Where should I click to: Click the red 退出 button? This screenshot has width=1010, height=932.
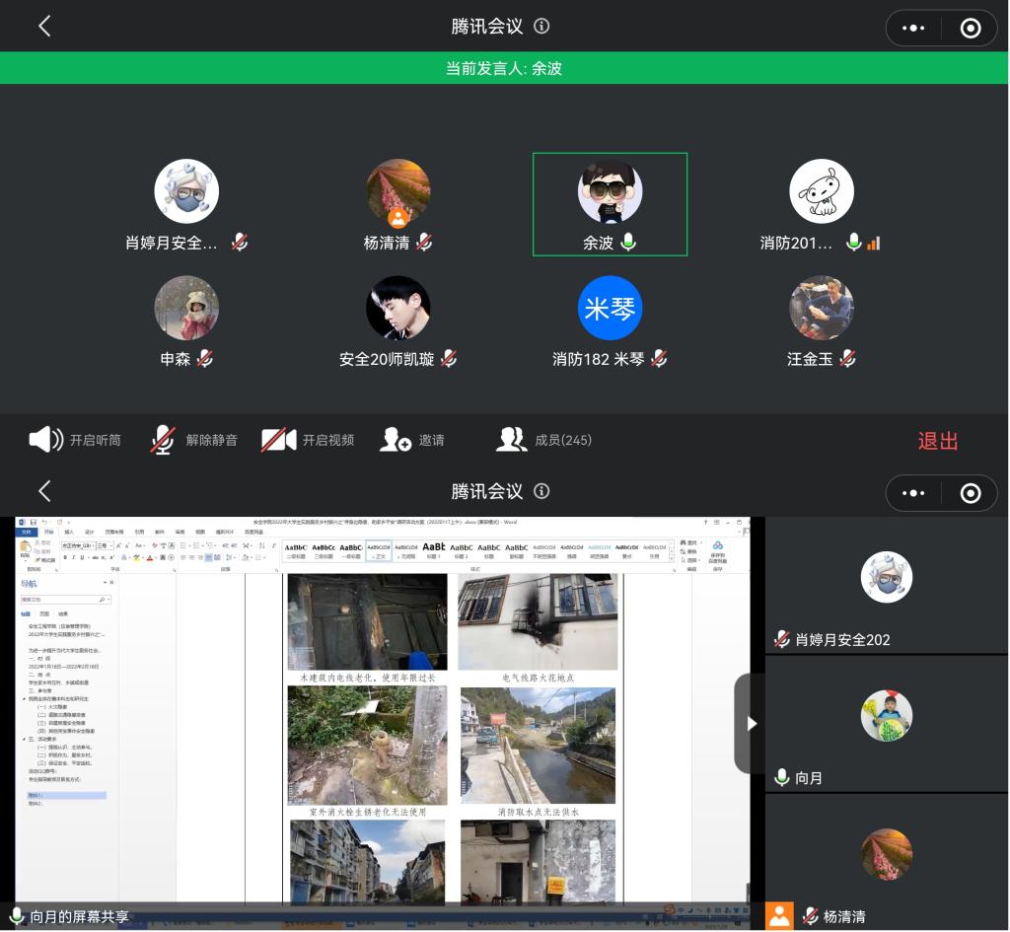[937, 441]
